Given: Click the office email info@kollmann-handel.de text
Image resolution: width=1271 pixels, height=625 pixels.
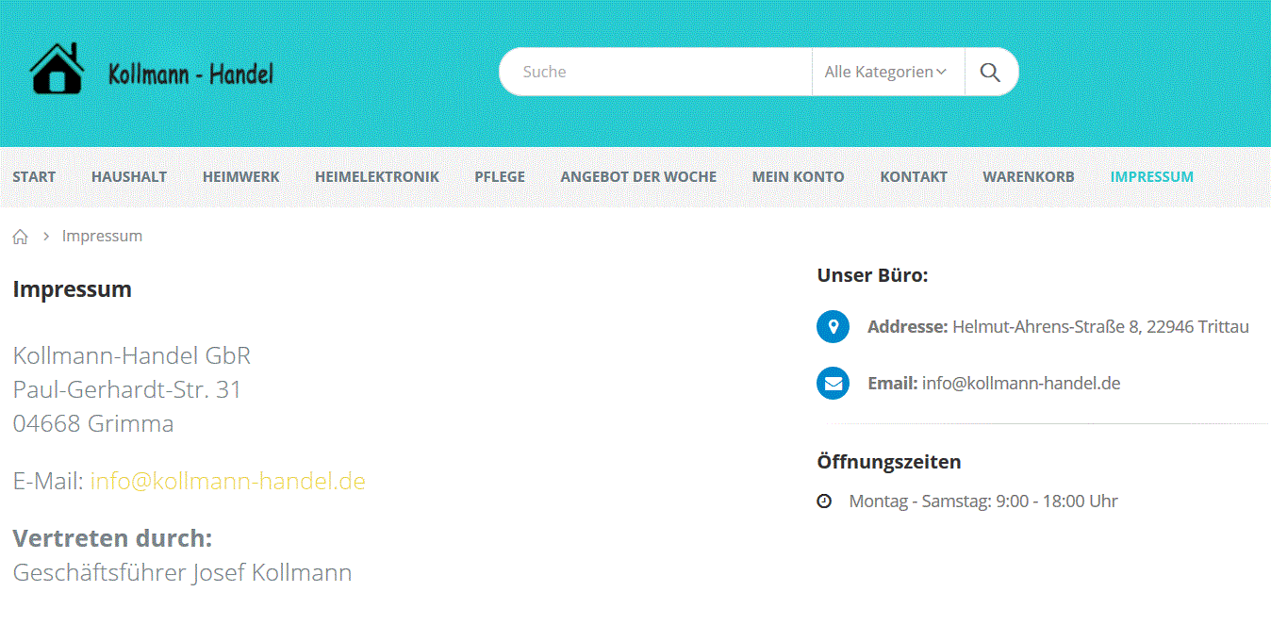Looking at the screenshot, I should pyautogui.click(x=1021, y=384).
